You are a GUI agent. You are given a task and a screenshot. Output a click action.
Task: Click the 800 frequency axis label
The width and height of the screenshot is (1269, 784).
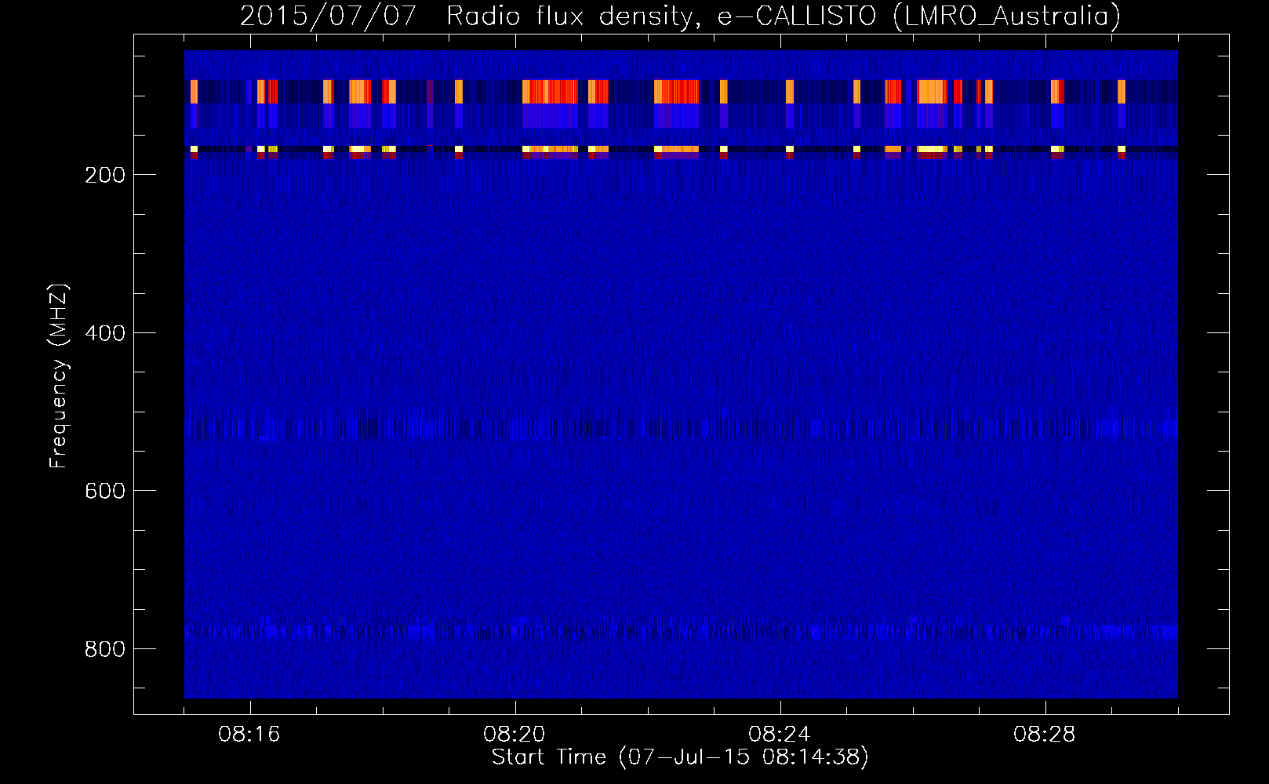coord(104,649)
